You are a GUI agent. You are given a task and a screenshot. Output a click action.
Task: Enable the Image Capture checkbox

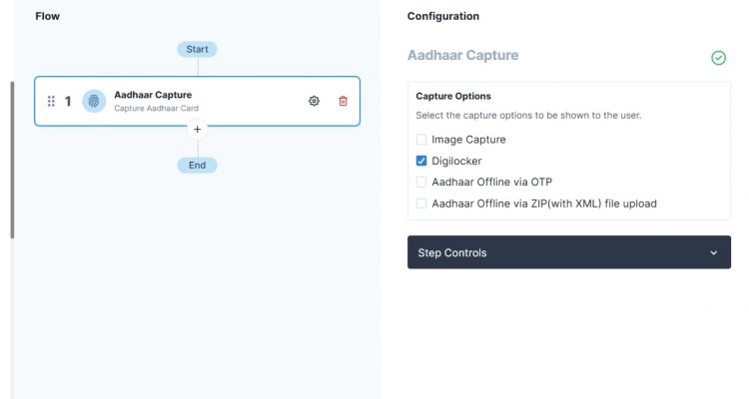[x=421, y=140]
